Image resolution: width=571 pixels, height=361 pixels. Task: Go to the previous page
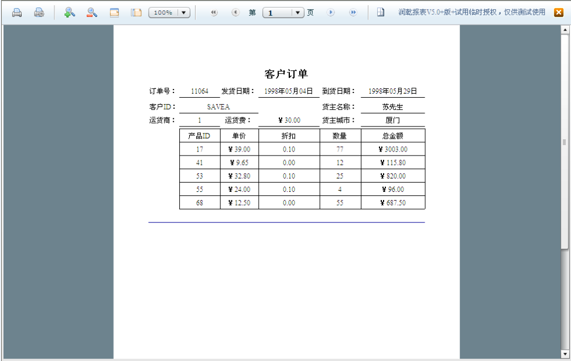(x=235, y=12)
